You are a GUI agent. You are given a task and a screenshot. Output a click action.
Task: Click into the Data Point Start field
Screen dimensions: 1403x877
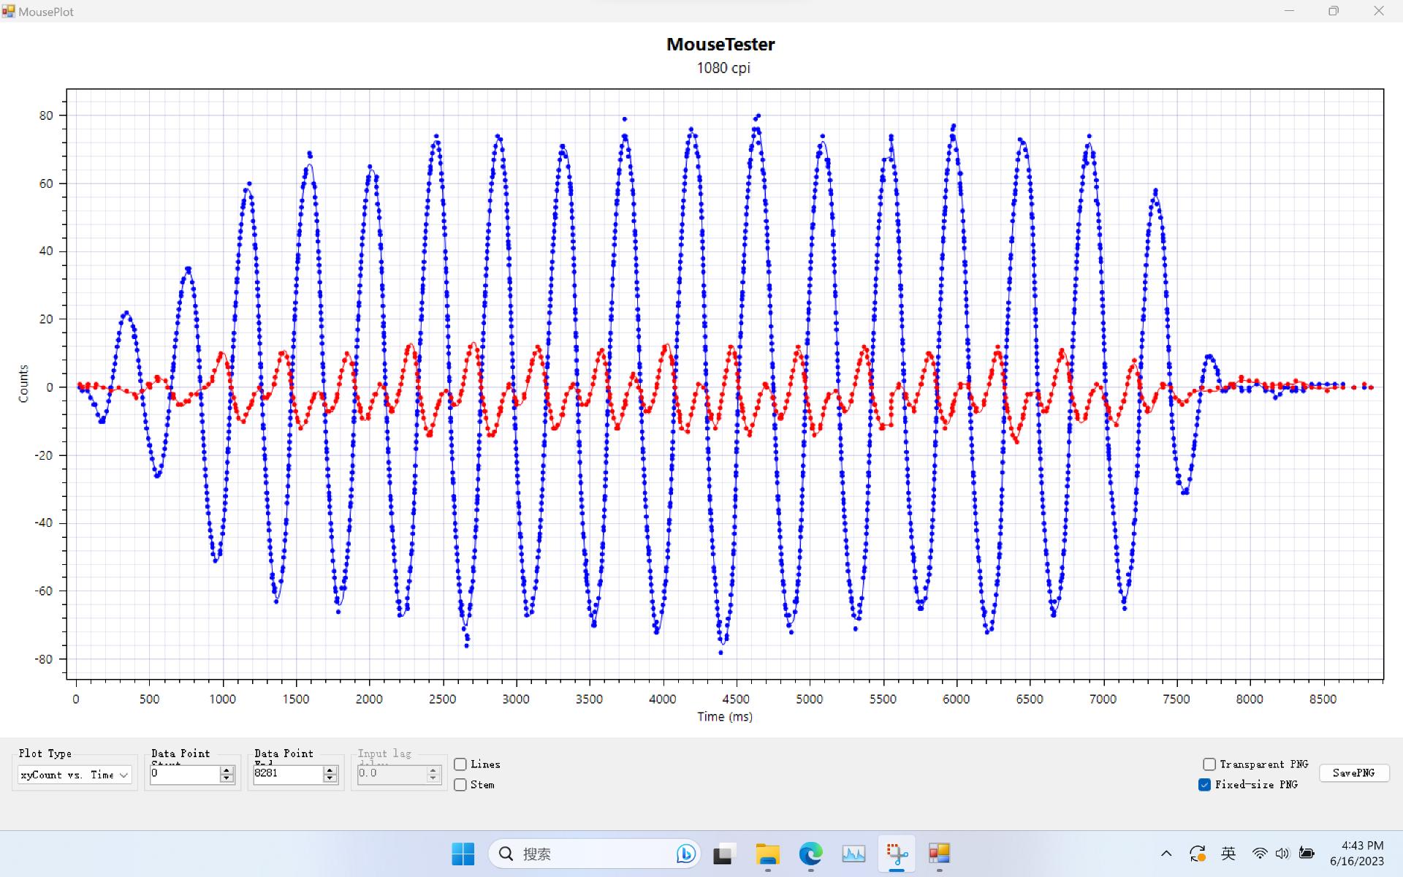pos(184,774)
